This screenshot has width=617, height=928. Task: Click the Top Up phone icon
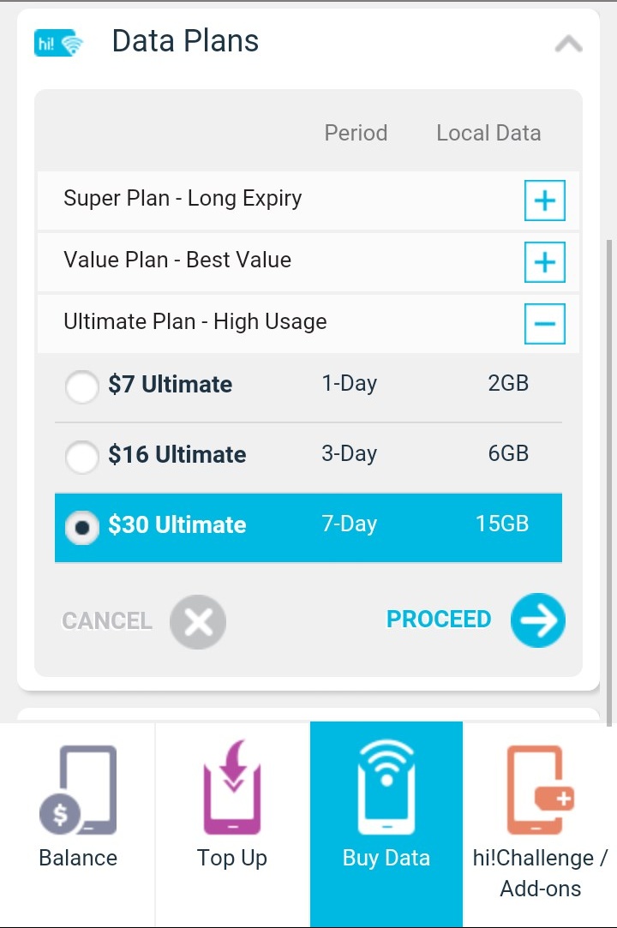click(x=231, y=789)
